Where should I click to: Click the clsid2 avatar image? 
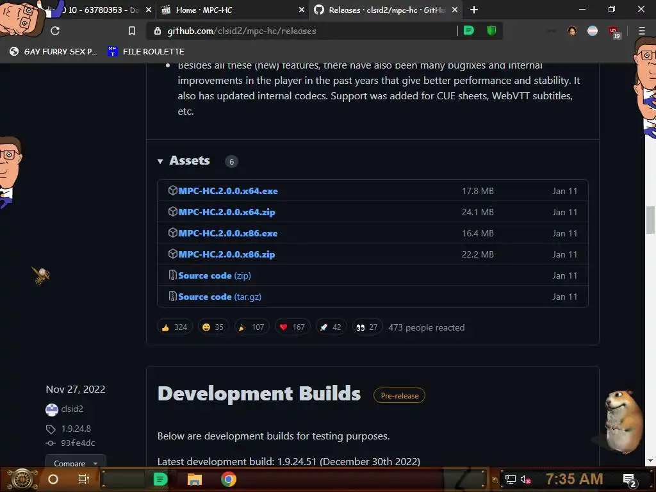(x=52, y=409)
